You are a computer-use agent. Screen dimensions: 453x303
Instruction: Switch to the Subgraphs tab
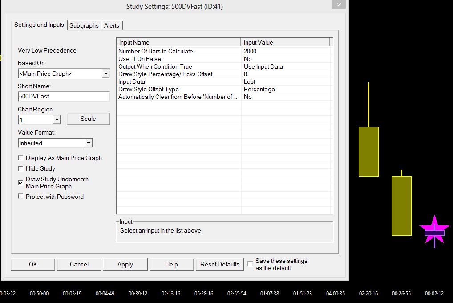(84, 25)
